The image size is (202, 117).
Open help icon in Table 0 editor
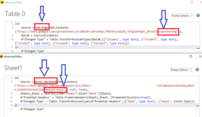pyautogui.click(x=198, y=15)
